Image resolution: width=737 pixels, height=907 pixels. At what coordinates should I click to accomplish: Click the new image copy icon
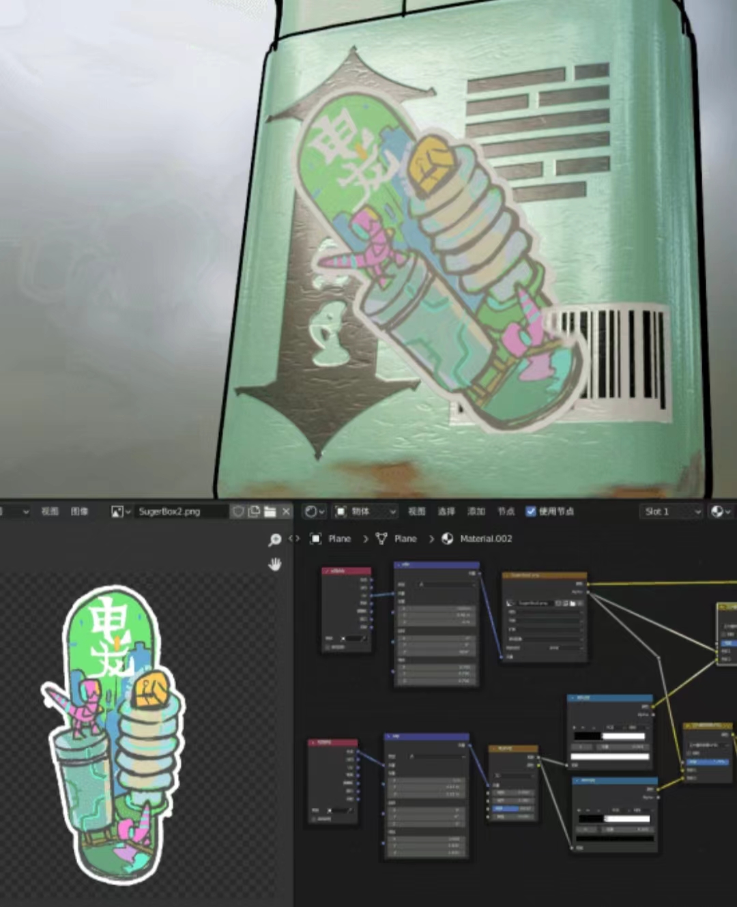254,511
